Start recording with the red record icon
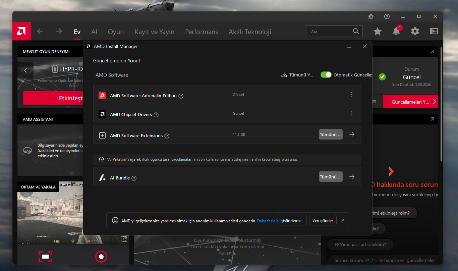Screen dimensions: 458x271 (x=101, y=257)
